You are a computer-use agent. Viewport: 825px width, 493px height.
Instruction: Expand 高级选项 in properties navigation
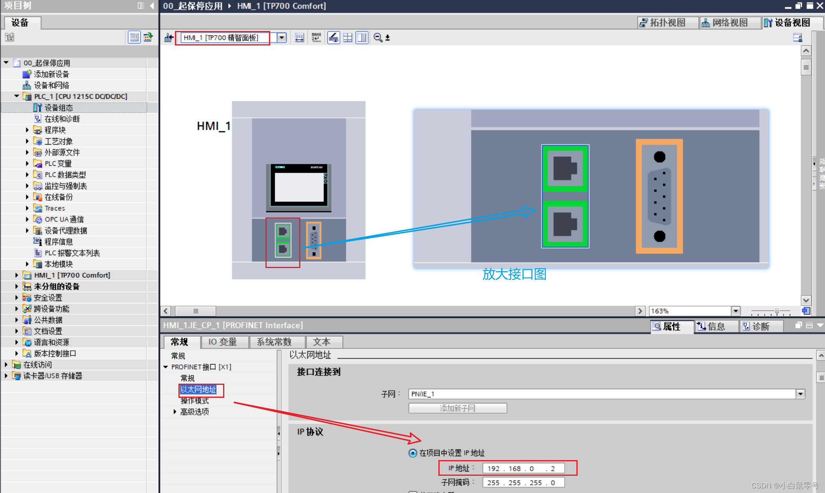[x=175, y=411]
